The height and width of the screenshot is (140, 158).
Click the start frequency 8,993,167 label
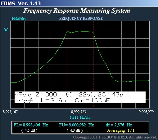(10, 112)
